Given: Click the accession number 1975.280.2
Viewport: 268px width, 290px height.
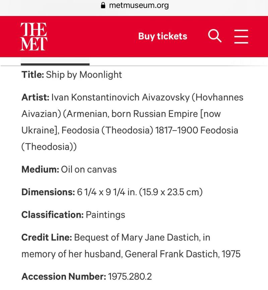Looking at the screenshot, I should point(130,277).
